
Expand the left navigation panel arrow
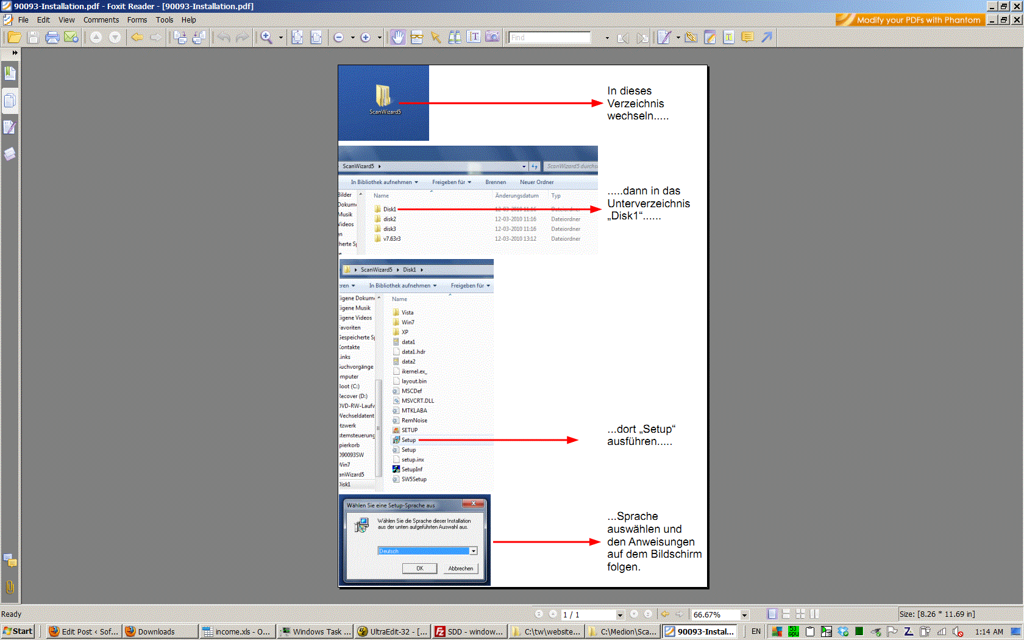[x=15, y=53]
